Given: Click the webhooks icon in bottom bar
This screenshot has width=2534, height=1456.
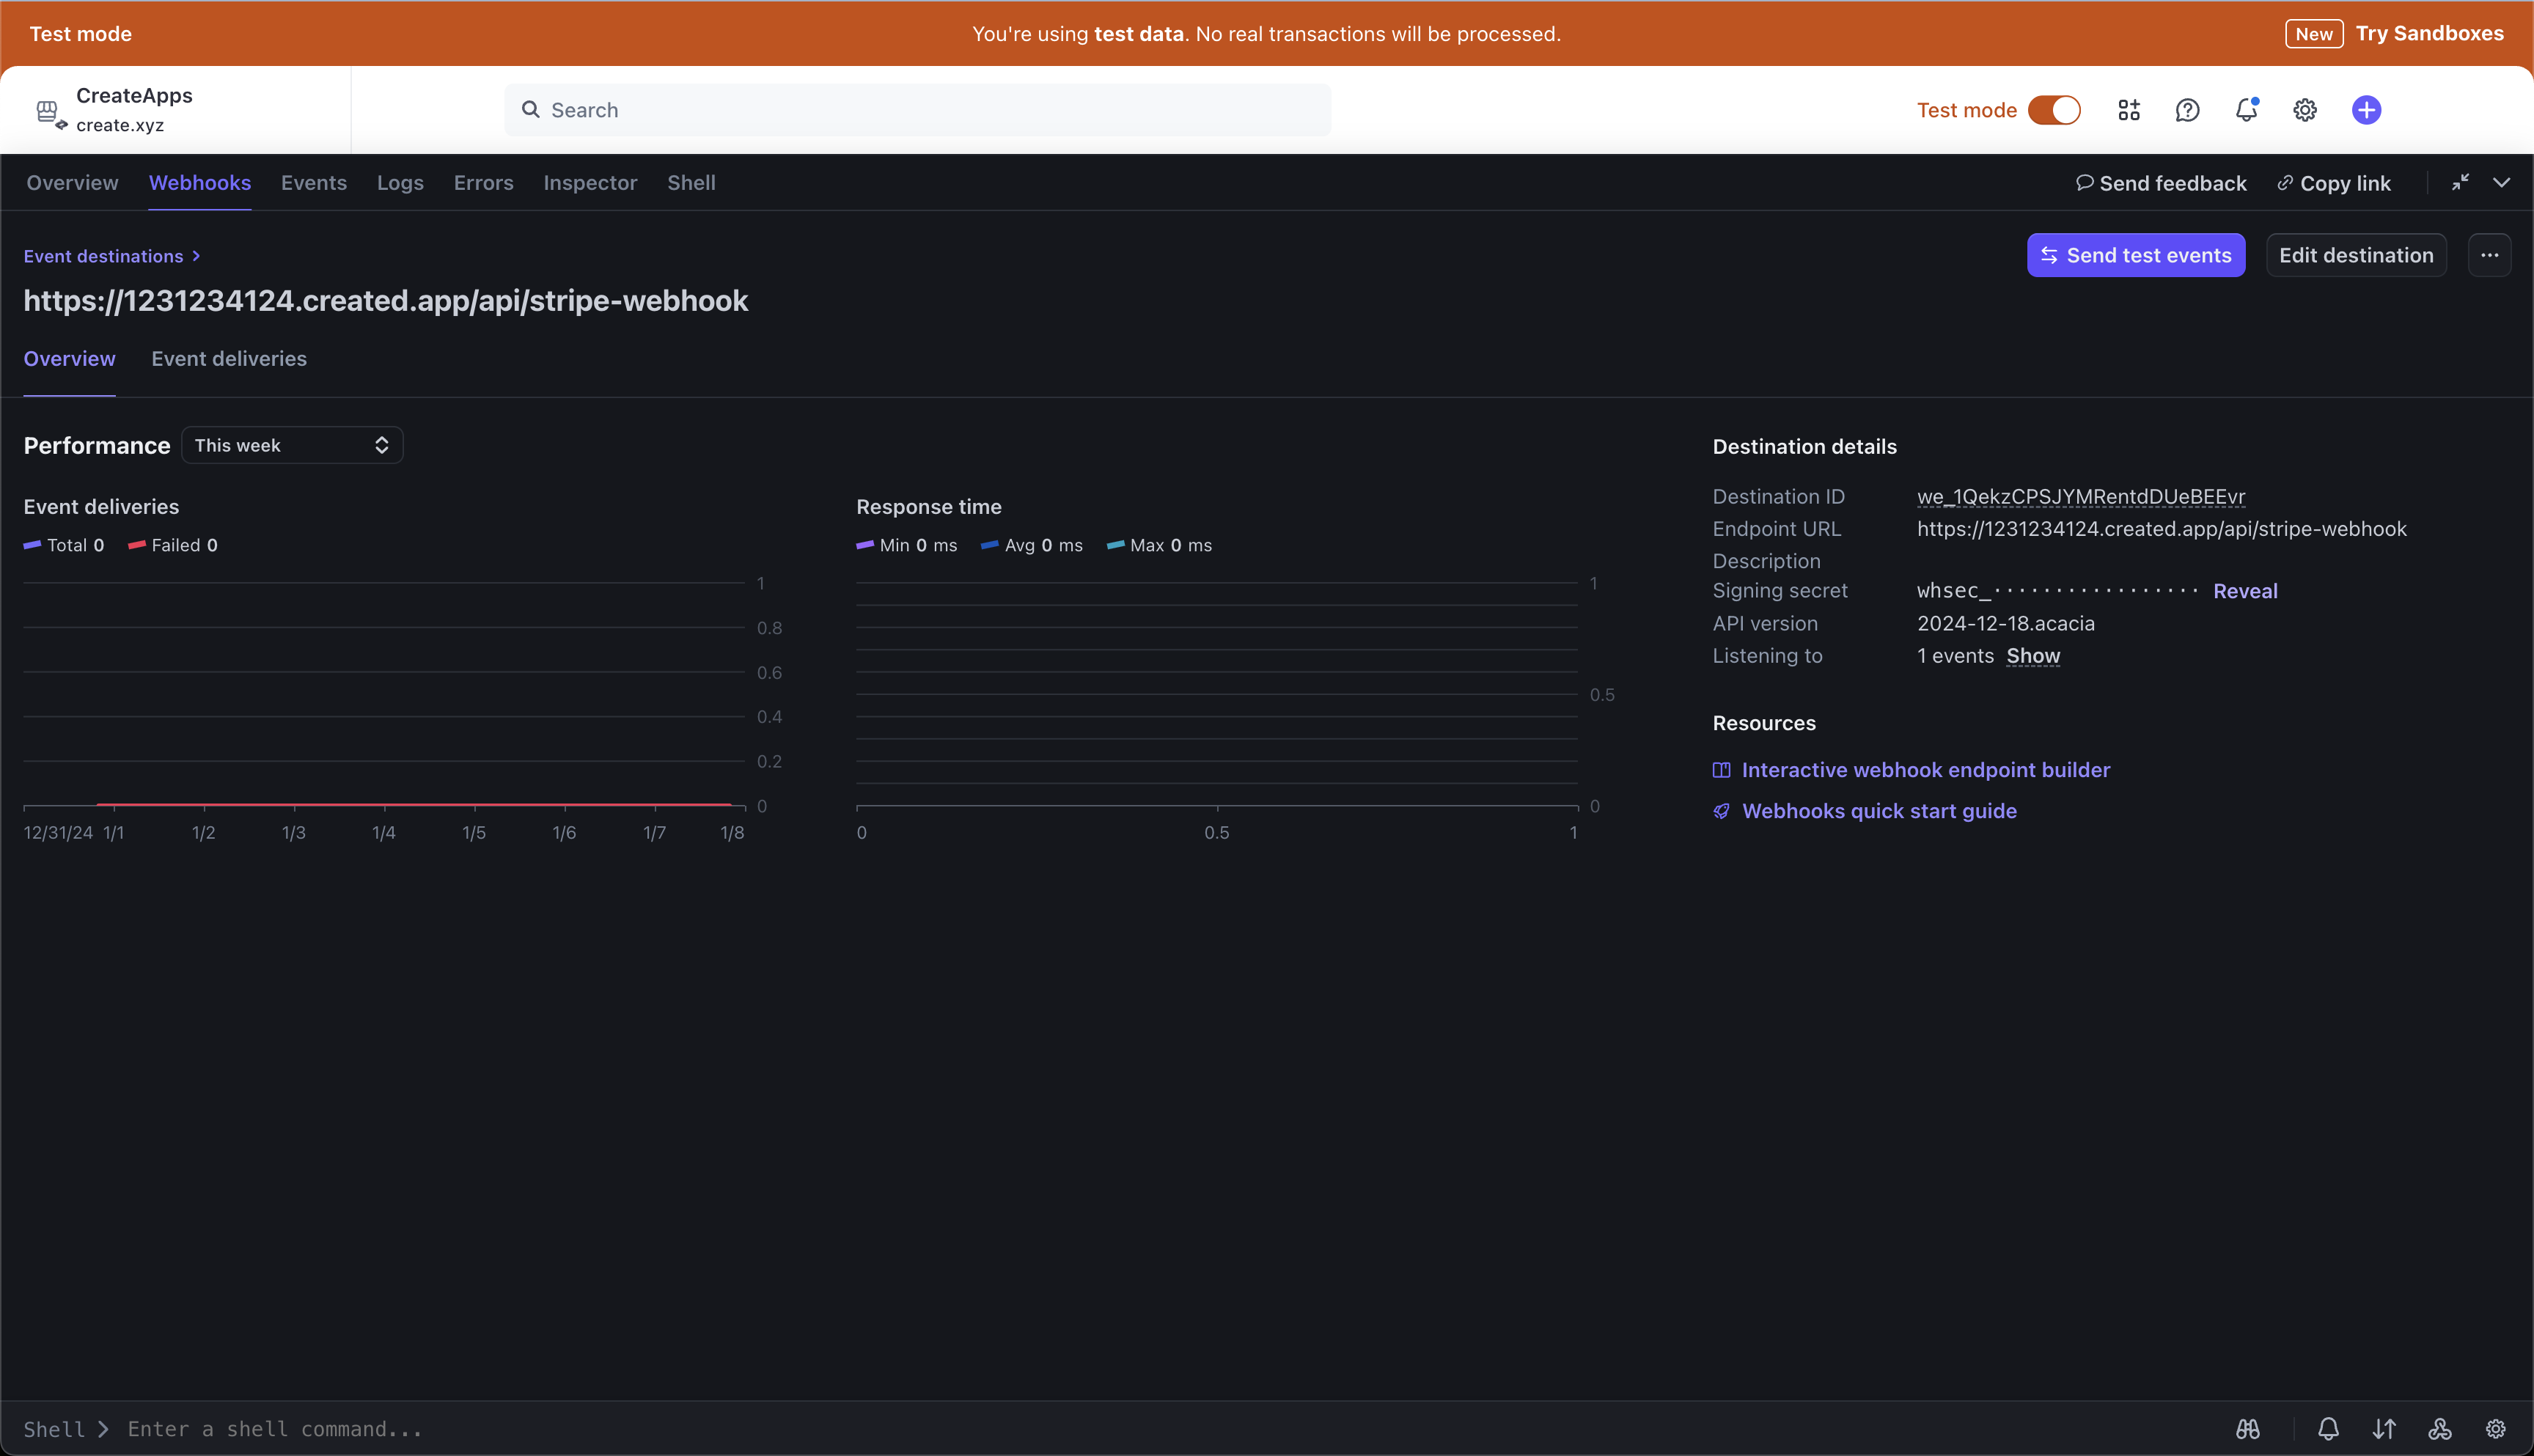Looking at the screenshot, I should pyautogui.click(x=2440, y=1429).
